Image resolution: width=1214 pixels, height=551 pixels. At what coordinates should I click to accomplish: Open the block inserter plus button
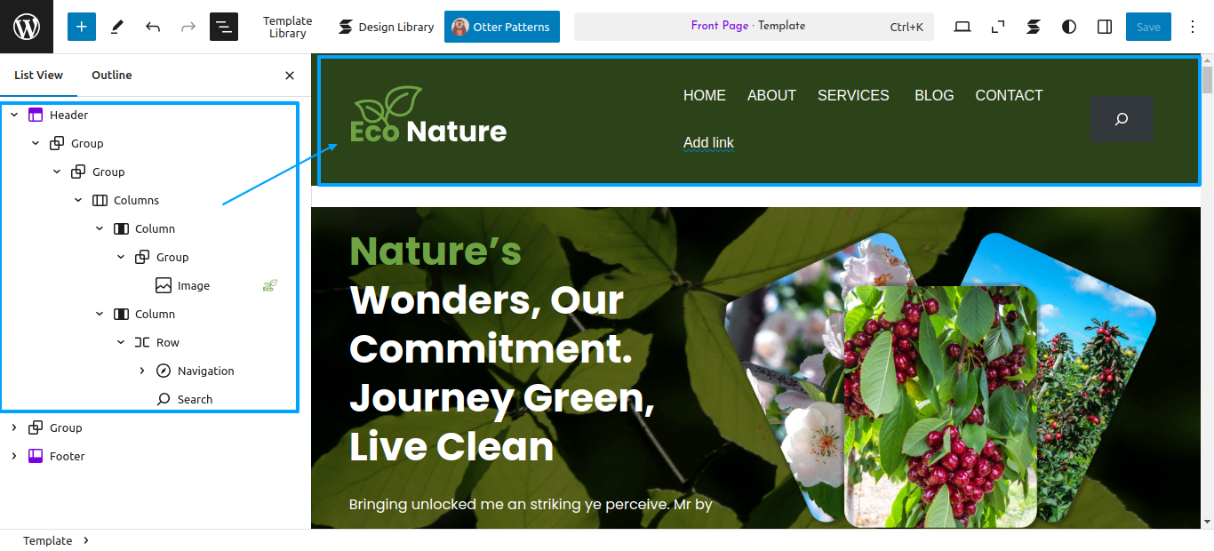click(82, 27)
